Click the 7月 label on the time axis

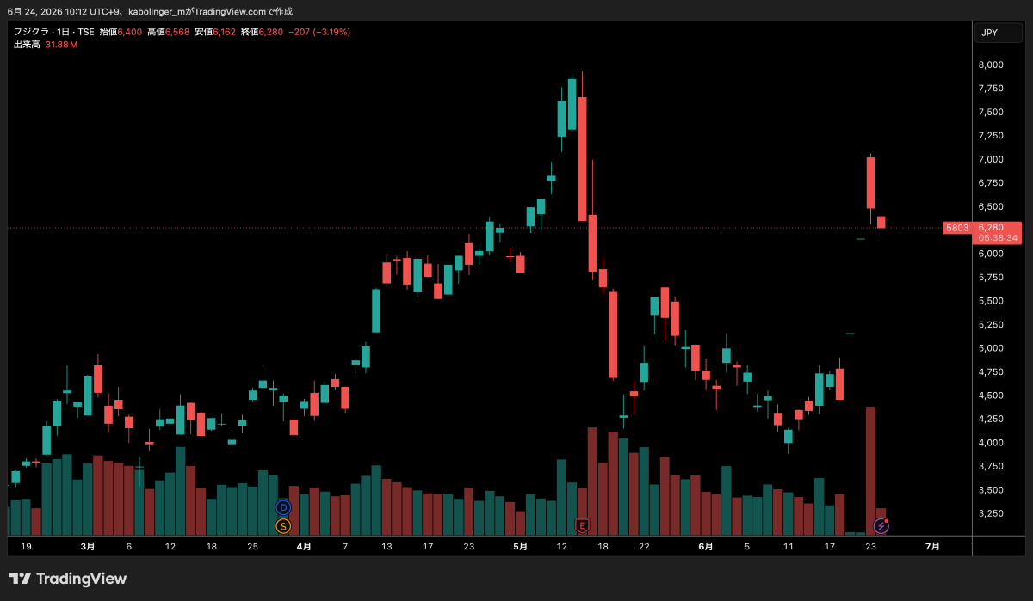(x=932, y=546)
